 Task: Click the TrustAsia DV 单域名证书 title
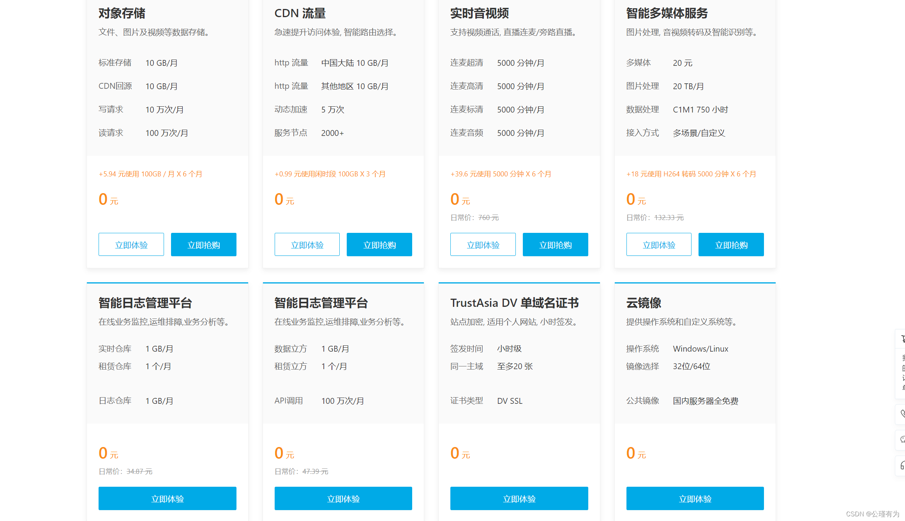[515, 303]
